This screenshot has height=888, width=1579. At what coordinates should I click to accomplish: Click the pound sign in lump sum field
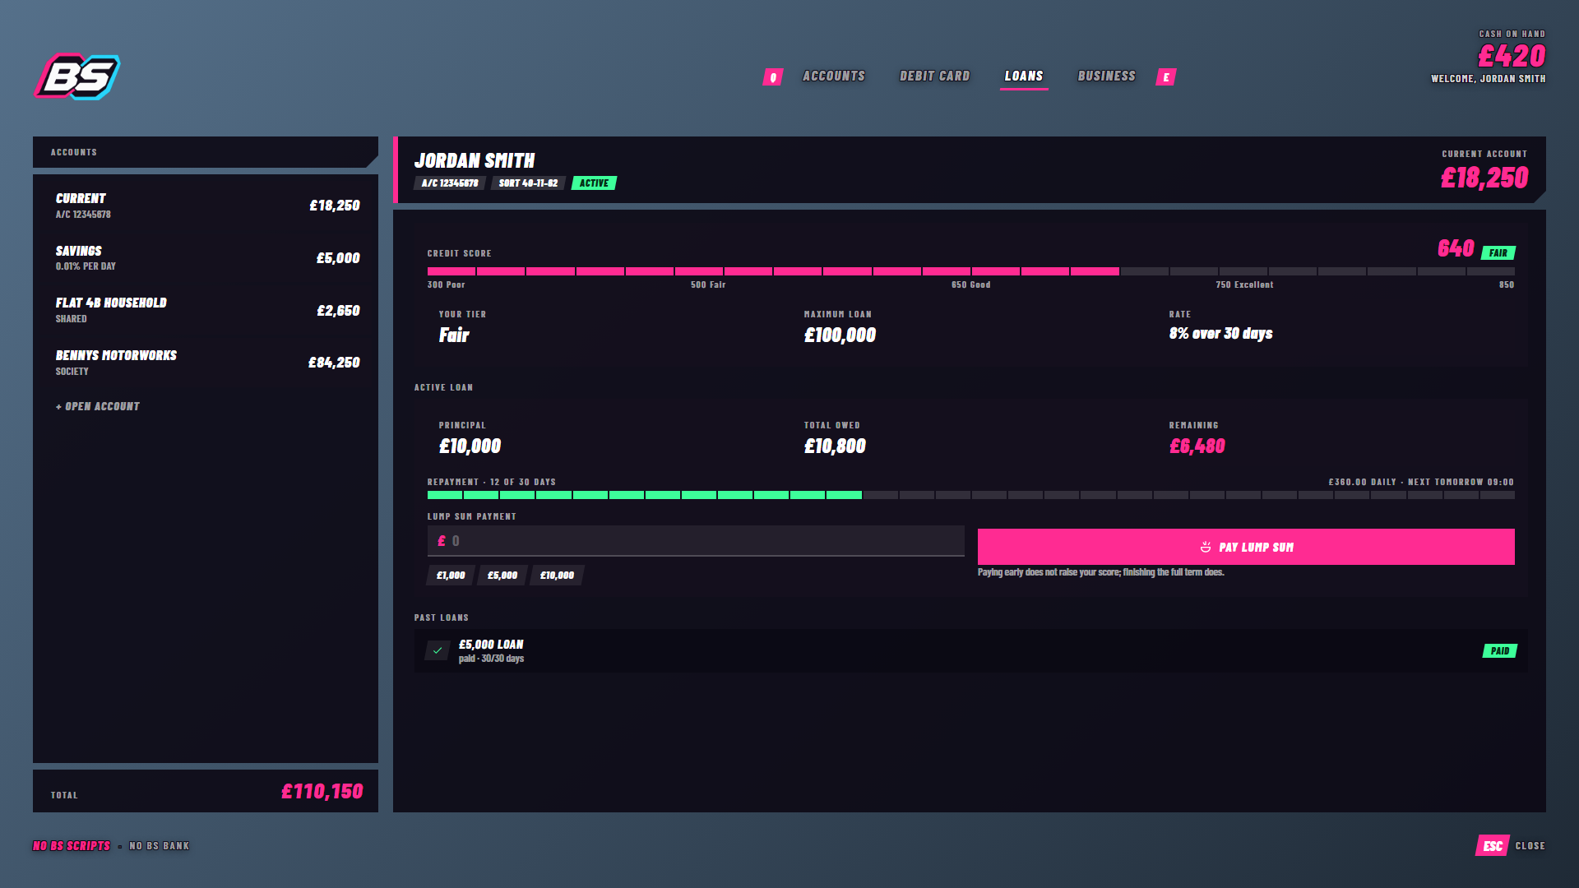click(x=442, y=541)
